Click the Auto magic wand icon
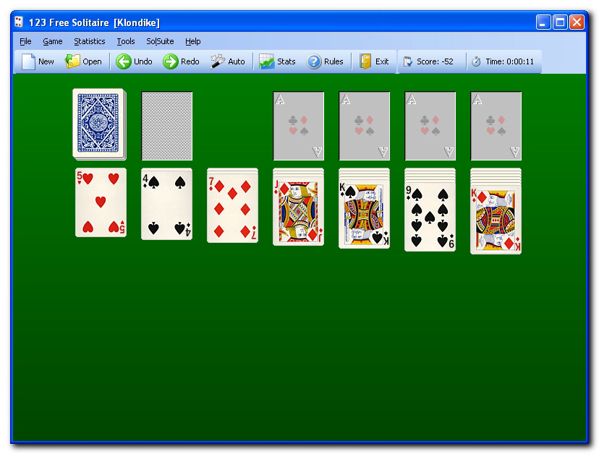Image resolution: width=599 pixels, height=454 pixels. tap(217, 61)
